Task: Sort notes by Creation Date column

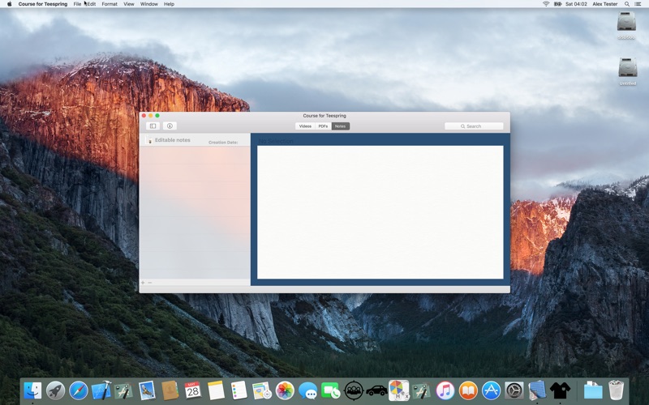Action: [223, 142]
